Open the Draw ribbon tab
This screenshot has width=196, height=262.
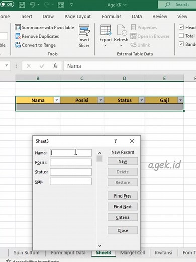coord(48,17)
